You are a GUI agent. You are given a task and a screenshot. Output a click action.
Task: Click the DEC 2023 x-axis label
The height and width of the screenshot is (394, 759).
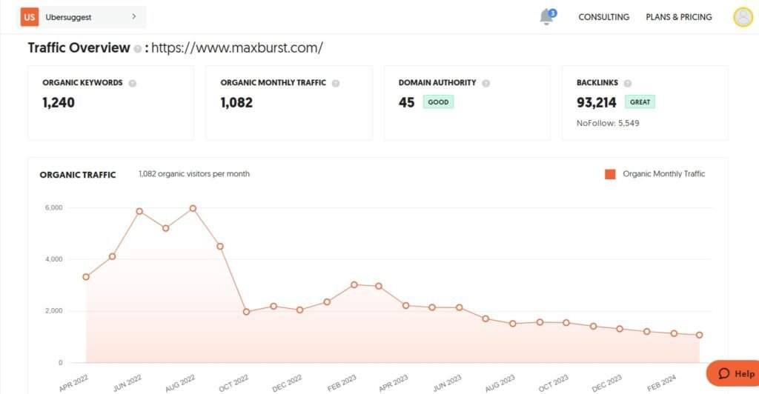click(606, 383)
